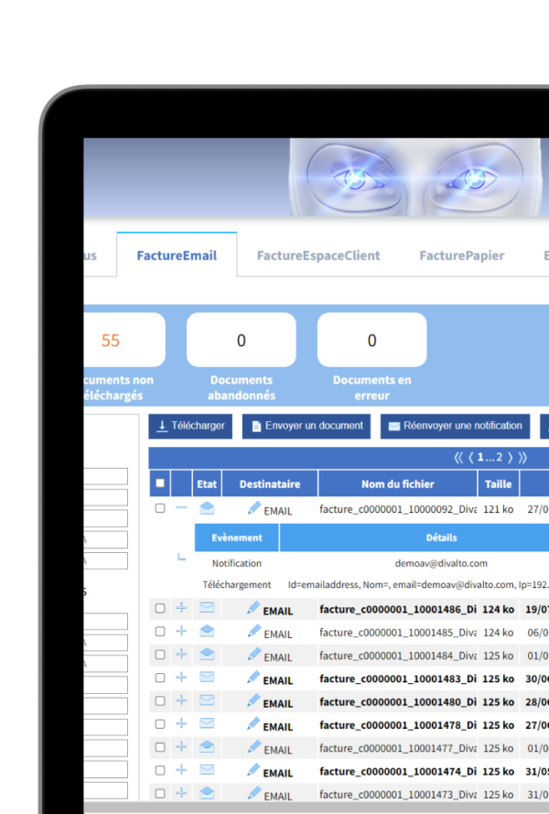Sort by Taille column header
The width and height of the screenshot is (549, 814).
point(498,483)
